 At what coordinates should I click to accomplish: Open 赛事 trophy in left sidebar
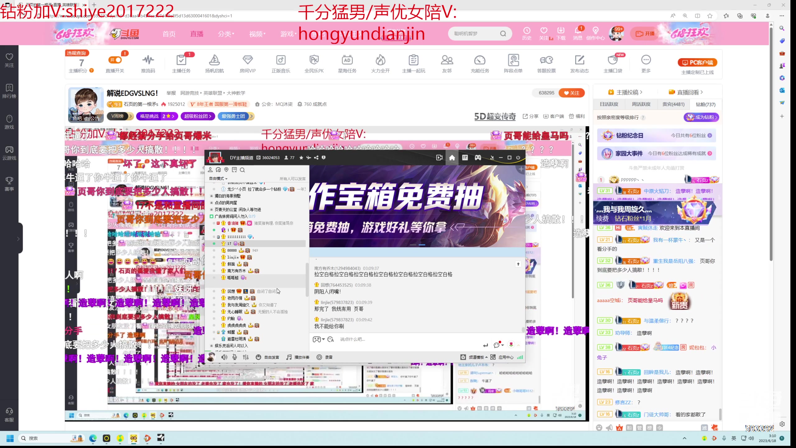(x=9, y=184)
